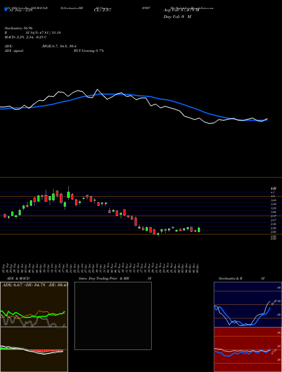The width and height of the screenshot is (282, 372).
Task: Open the empty intraday trading price panel
Action: click(x=113, y=316)
